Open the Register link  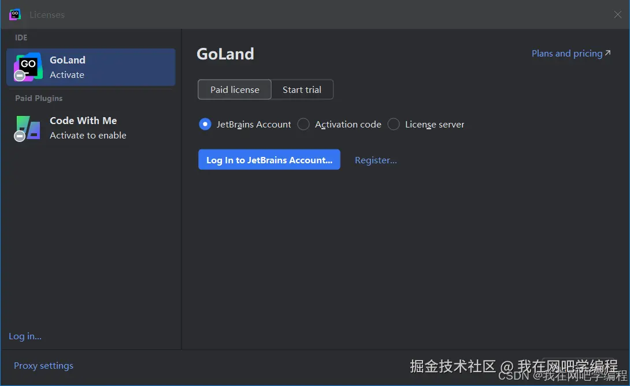click(376, 160)
